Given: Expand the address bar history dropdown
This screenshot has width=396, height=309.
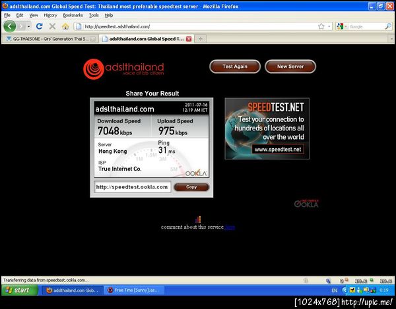Looking at the screenshot, I should pos(329,26).
